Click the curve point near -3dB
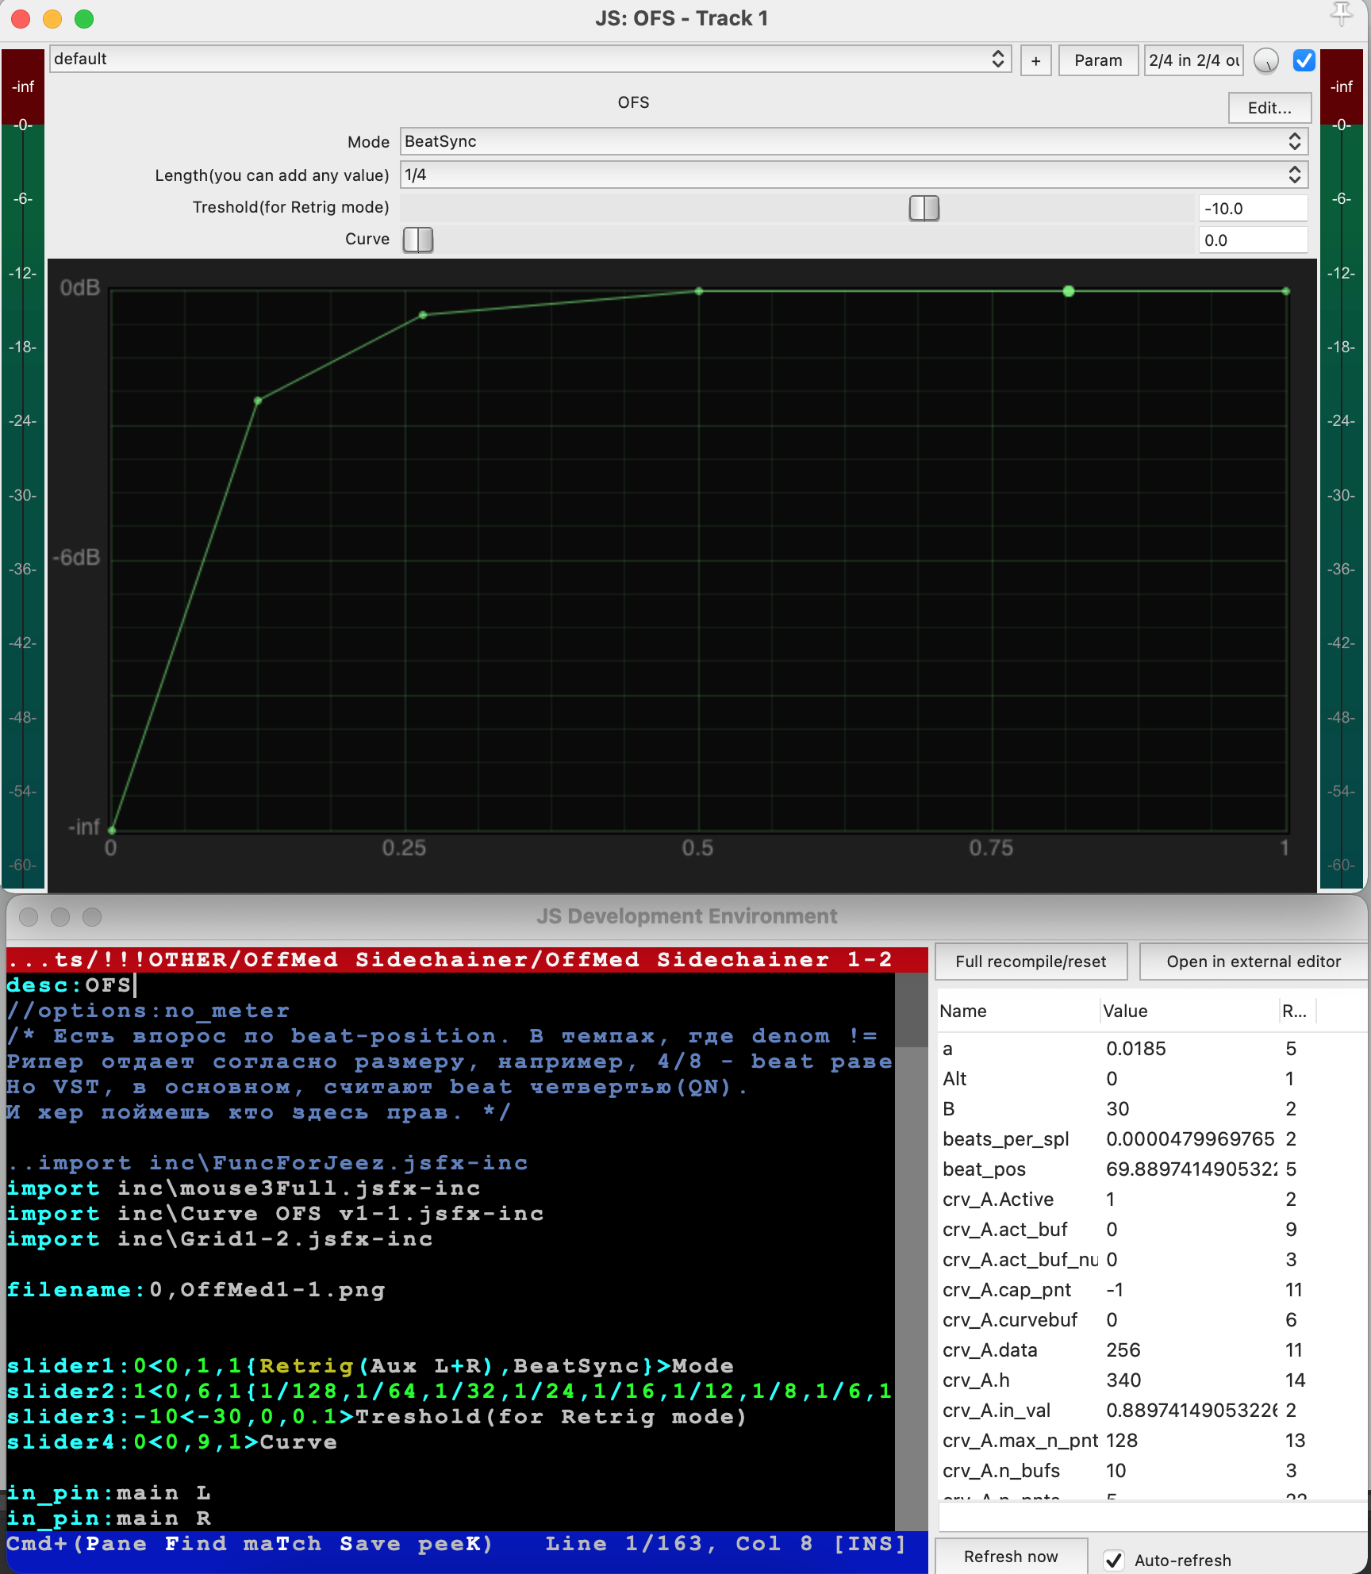The width and height of the screenshot is (1371, 1574). coord(258,401)
